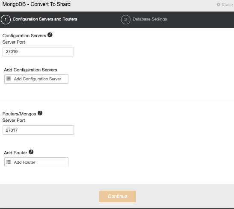Click the server stack icon in Add Configuration Server
The height and width of the screenshot is (209, 234).
[9, 79]
